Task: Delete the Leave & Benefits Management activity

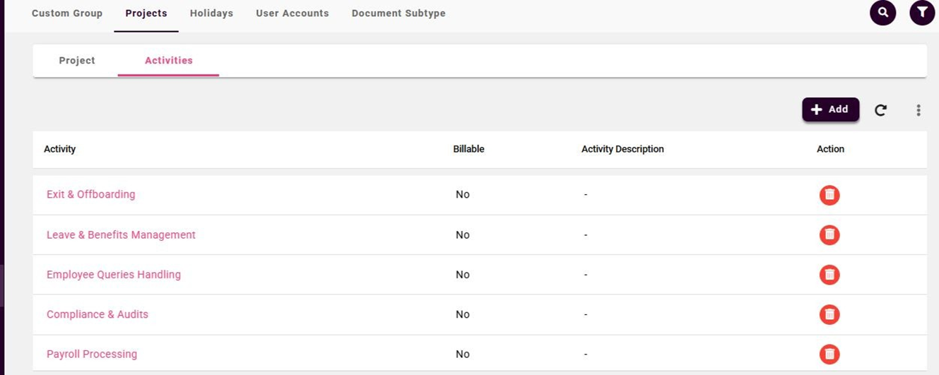Action: click(829, 234)
